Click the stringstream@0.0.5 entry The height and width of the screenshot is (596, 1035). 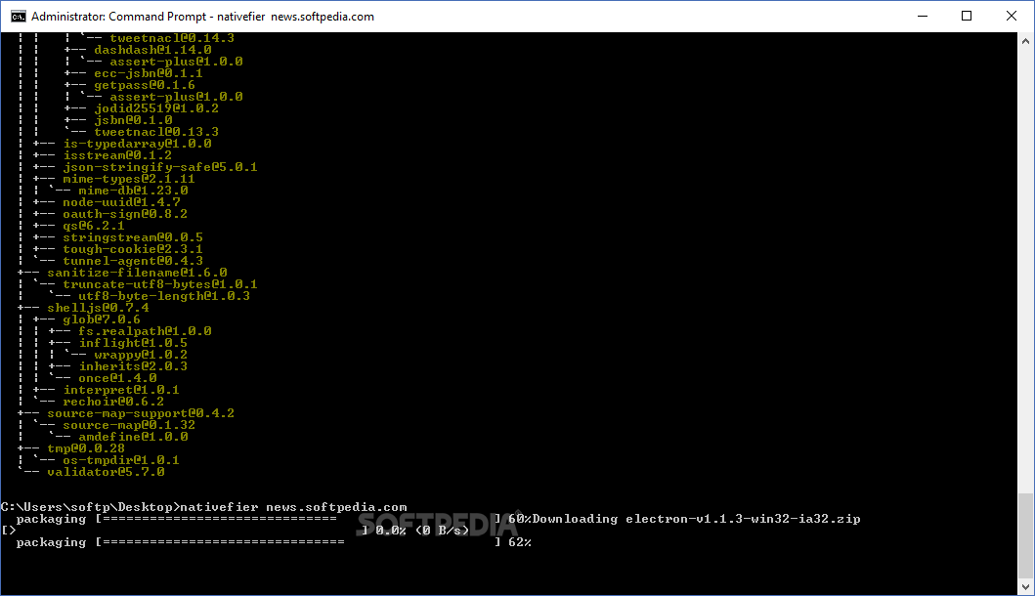(133, 238)
